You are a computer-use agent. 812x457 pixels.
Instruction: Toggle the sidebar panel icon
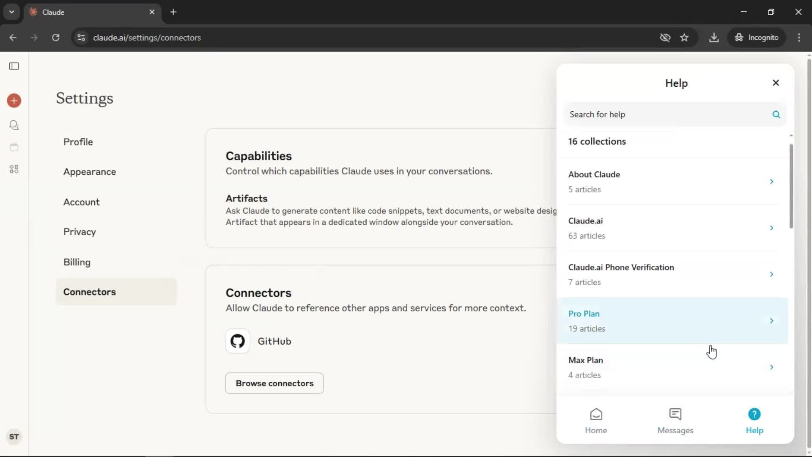(x=14, y=66)
